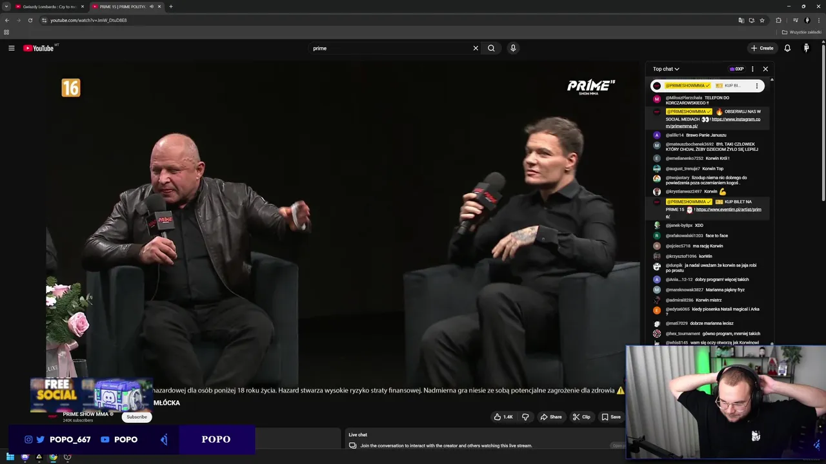This screenshot has height=464, width=826.
Task: Open Chrome tab search dropdown arrow
Action: (6, 6)
